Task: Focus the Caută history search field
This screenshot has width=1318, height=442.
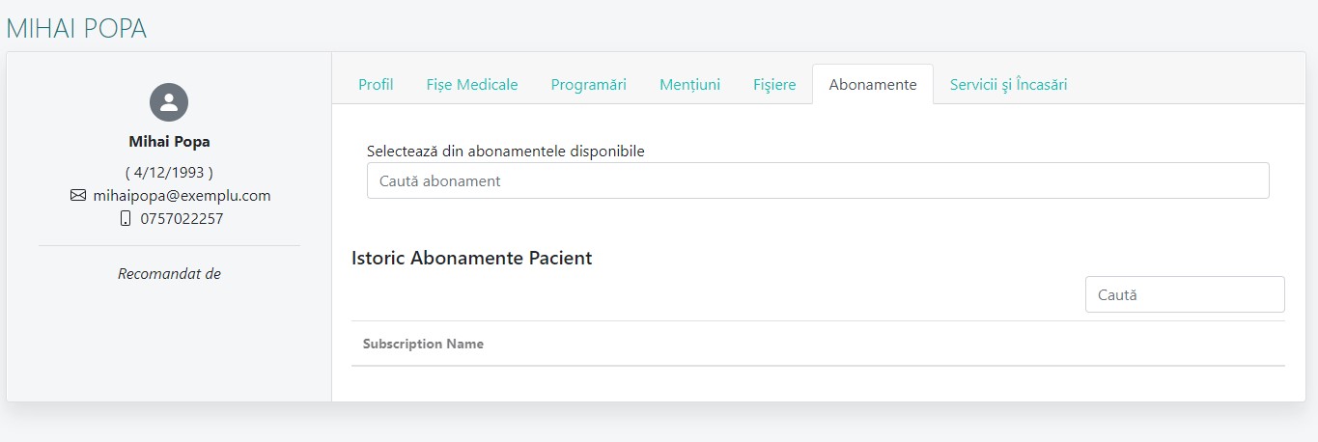Action: click(x=1185, y=295)
